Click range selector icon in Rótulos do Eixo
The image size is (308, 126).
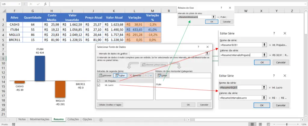click(x=214, y=17)
